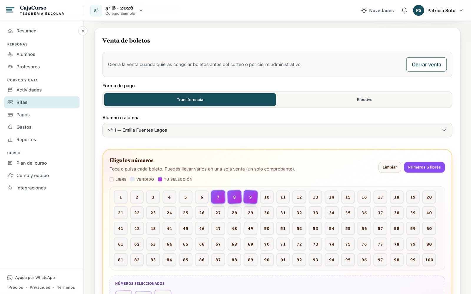Select ticket number 47
This screenshot has width=471, height=294.
[218, 228]
